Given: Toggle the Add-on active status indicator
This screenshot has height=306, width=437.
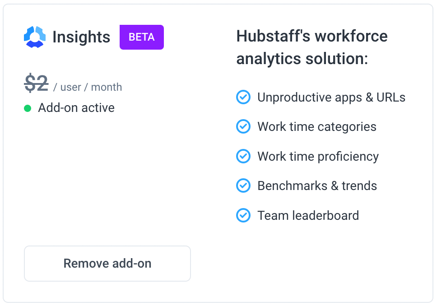Looking at the screenshot, I should coord(28,108).
